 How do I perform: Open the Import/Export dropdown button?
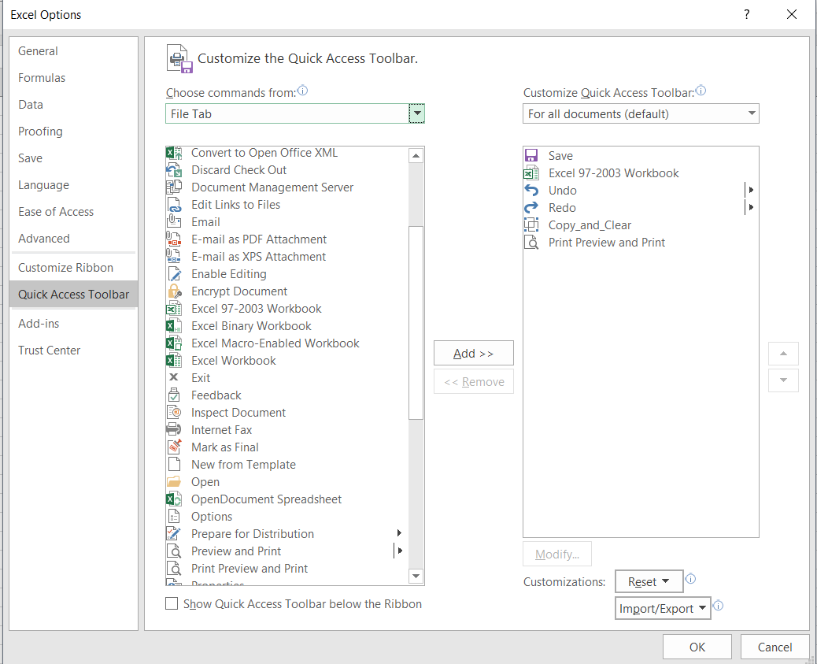663,609
